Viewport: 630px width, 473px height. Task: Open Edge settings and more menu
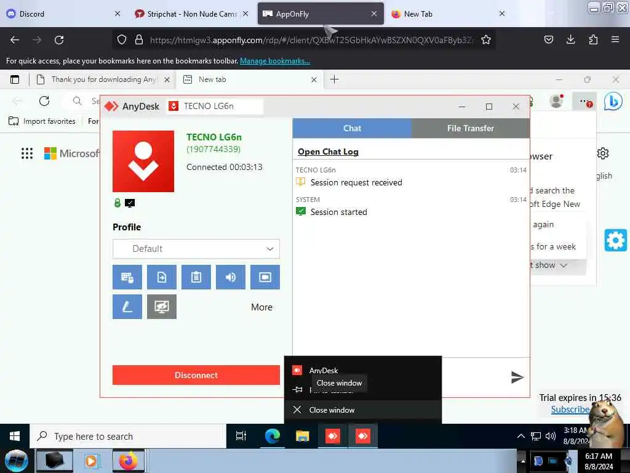tap(585, 102)
